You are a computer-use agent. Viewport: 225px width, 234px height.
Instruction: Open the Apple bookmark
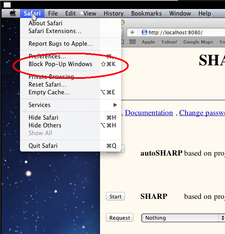click(148, 42)
